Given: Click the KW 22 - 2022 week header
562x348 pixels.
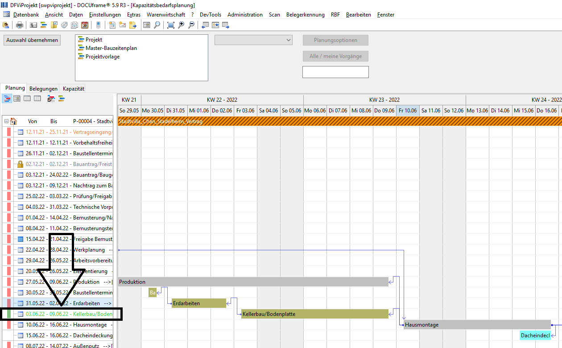Looking at the screenshot, I should [222, 99].
